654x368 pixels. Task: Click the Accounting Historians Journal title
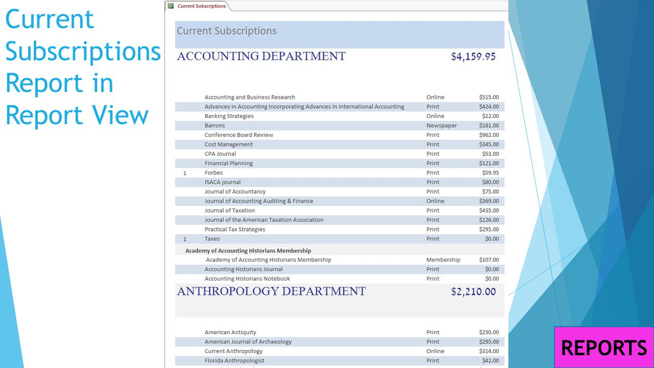[244, 269]
